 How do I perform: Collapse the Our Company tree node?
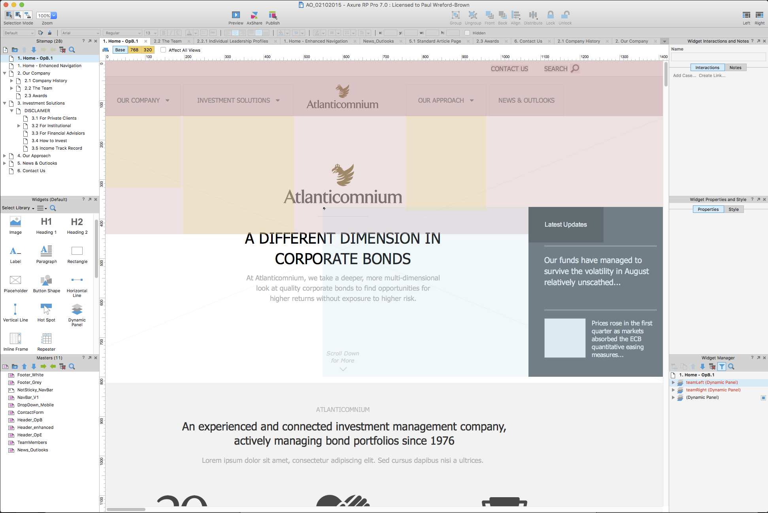(x=5, y=73)
